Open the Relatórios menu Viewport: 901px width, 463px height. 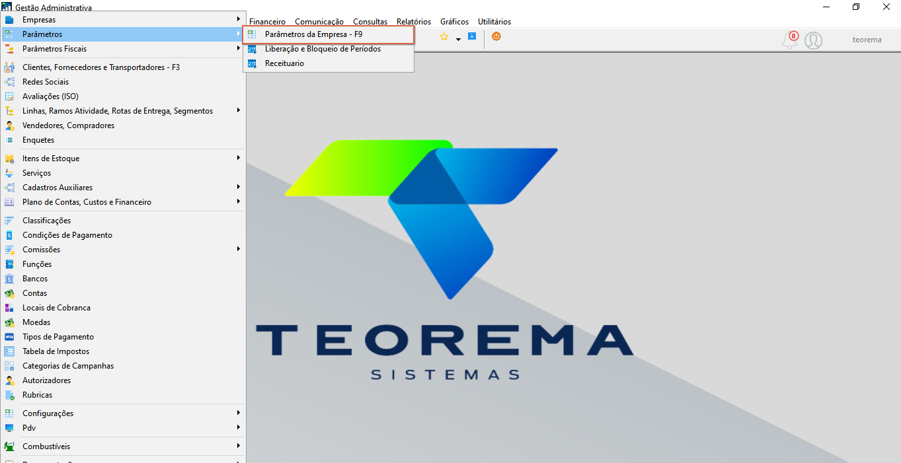point(414,22)
